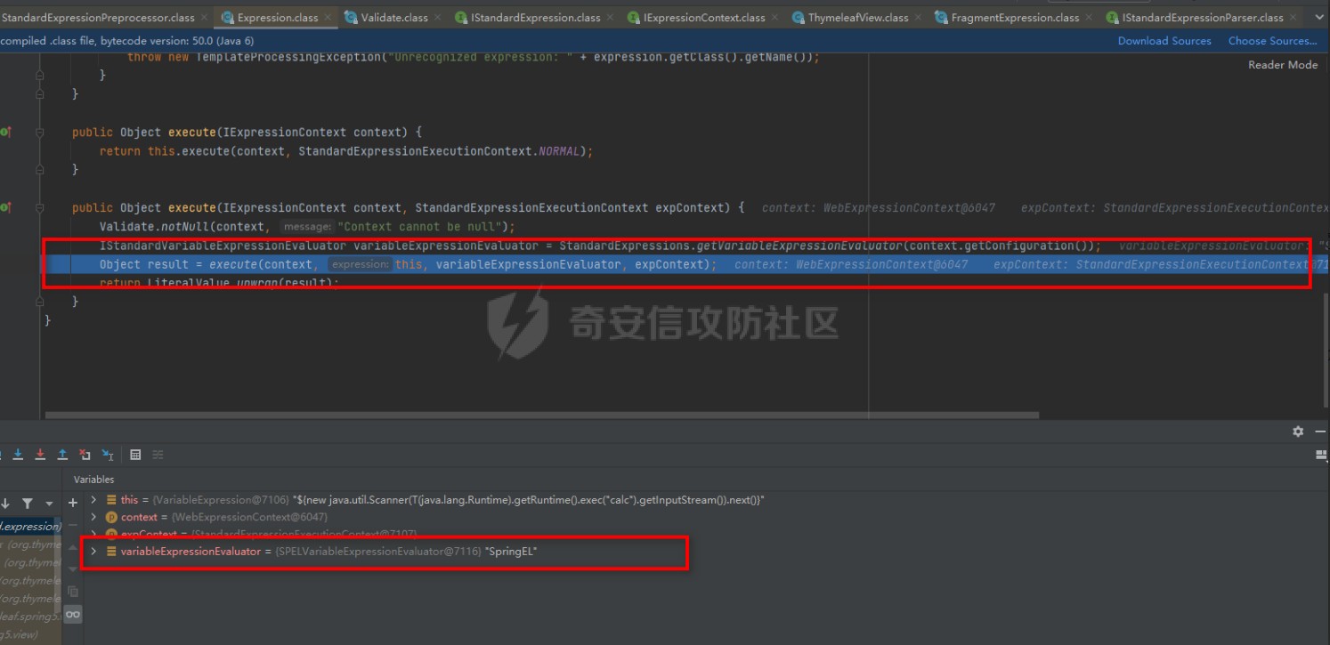The height and width of the screenshot is (645, 1330).
Task: Click the bytecode version 50.0 banner text
Action: 127,41
